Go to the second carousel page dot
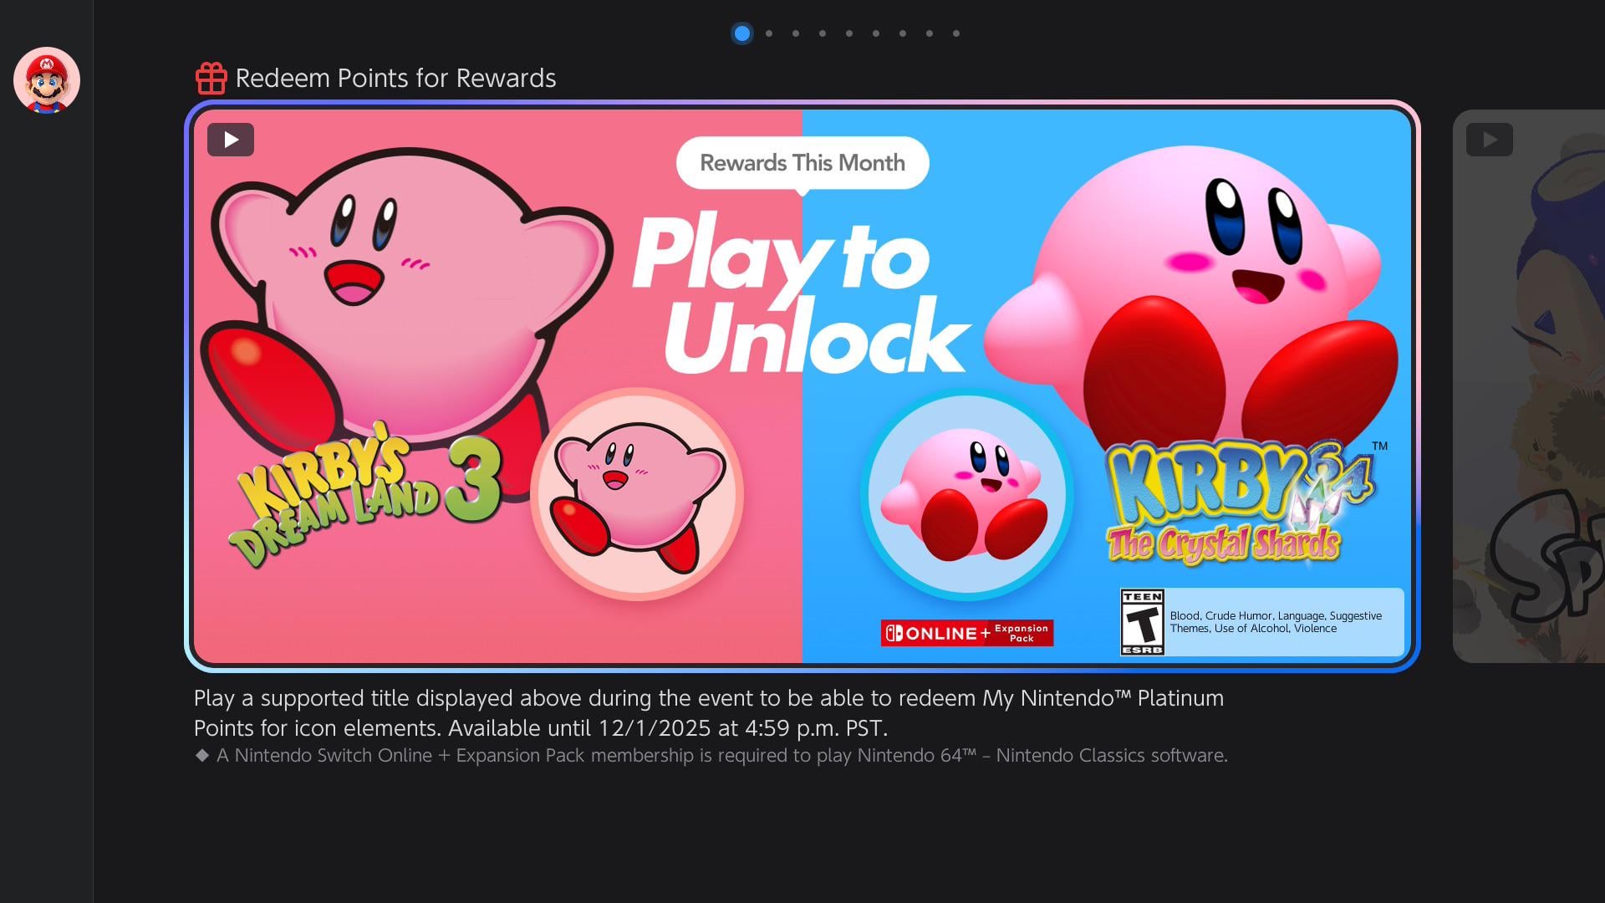Viewport: 1605px width, 903px height. coord(769,33)
